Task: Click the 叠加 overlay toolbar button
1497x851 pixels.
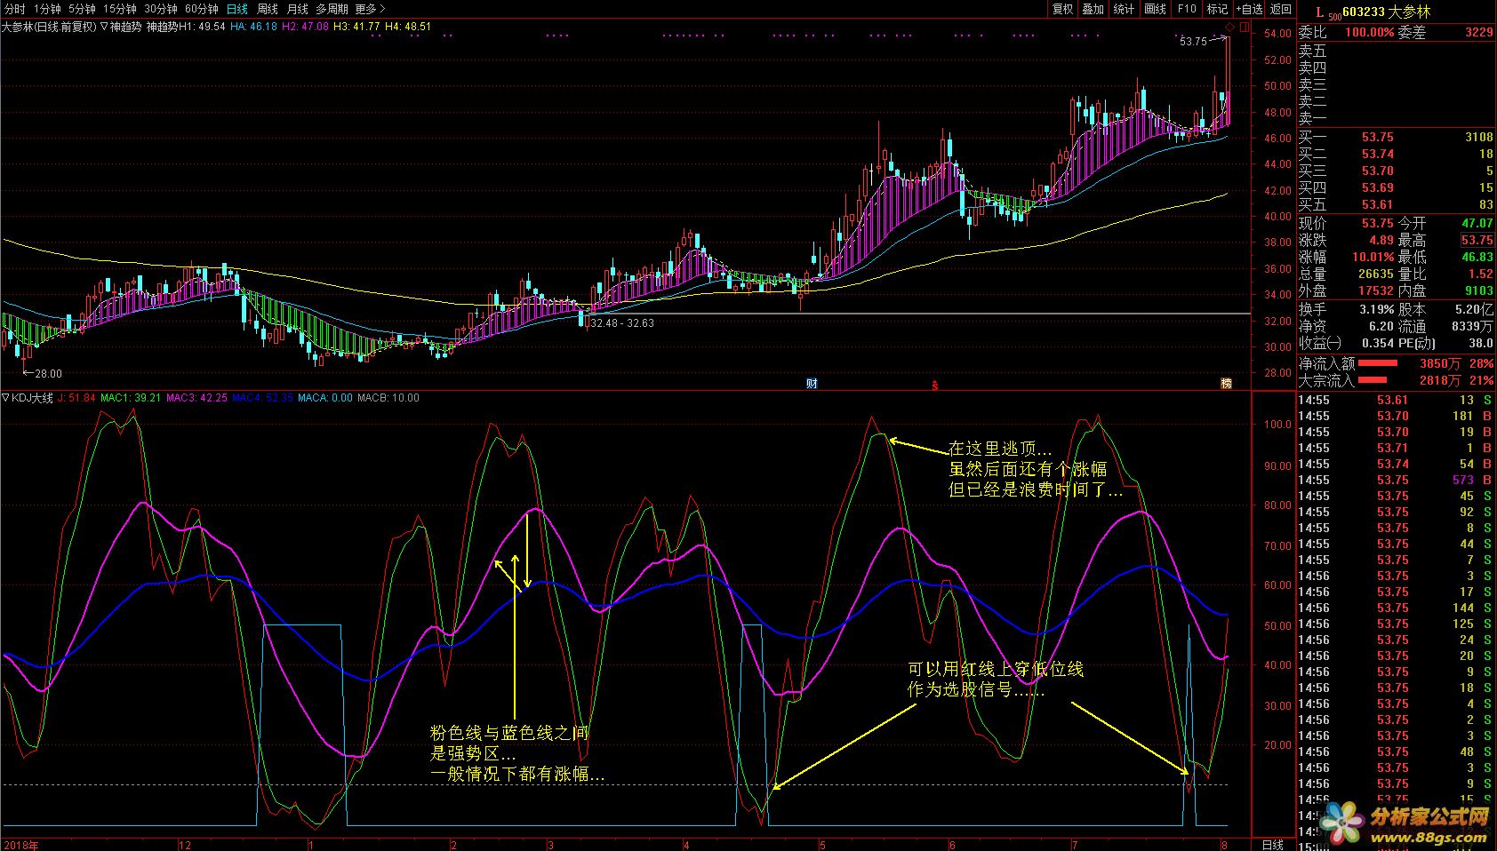Action: click(1093, 9)
